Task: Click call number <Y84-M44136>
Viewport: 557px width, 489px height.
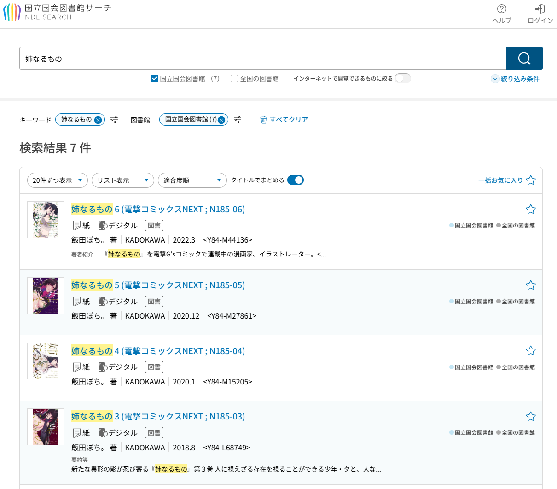Action: [228, 240]
